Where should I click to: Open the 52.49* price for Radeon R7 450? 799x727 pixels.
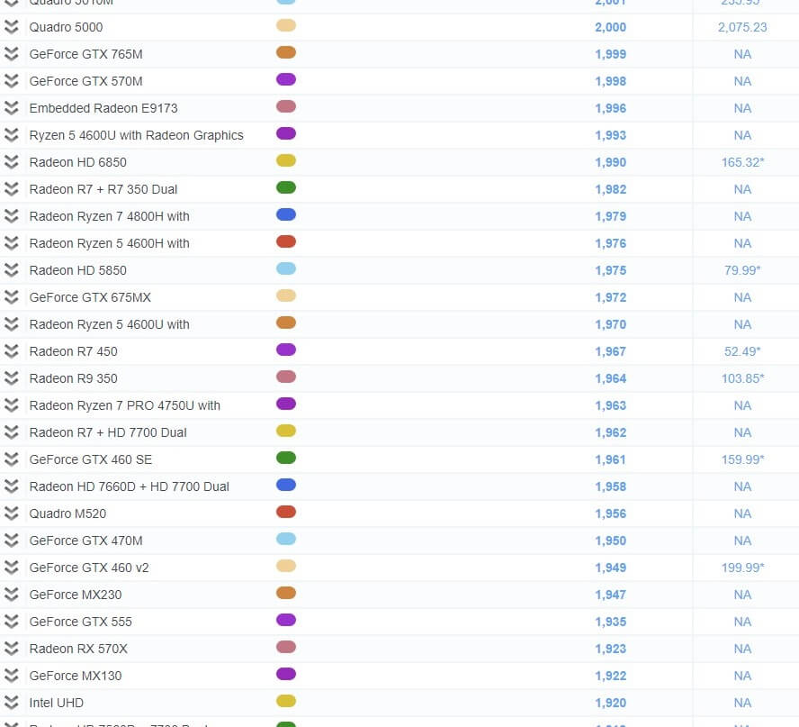[x=742, y=352]
